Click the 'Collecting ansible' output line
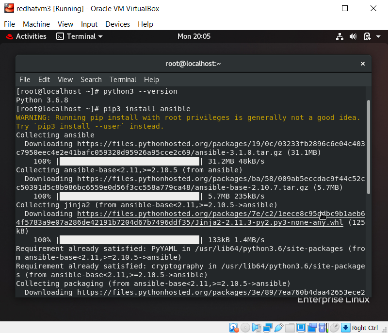The height and width of the screenshot is (333, 388). (x=55, y=135)
